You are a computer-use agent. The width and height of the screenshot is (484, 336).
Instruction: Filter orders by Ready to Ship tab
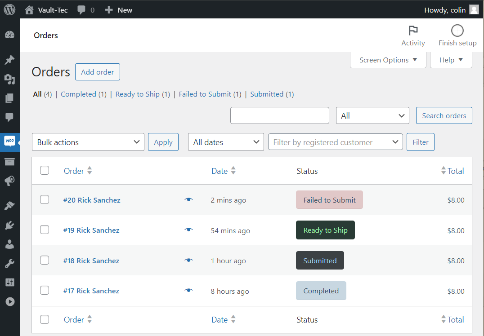coord(138,94)
